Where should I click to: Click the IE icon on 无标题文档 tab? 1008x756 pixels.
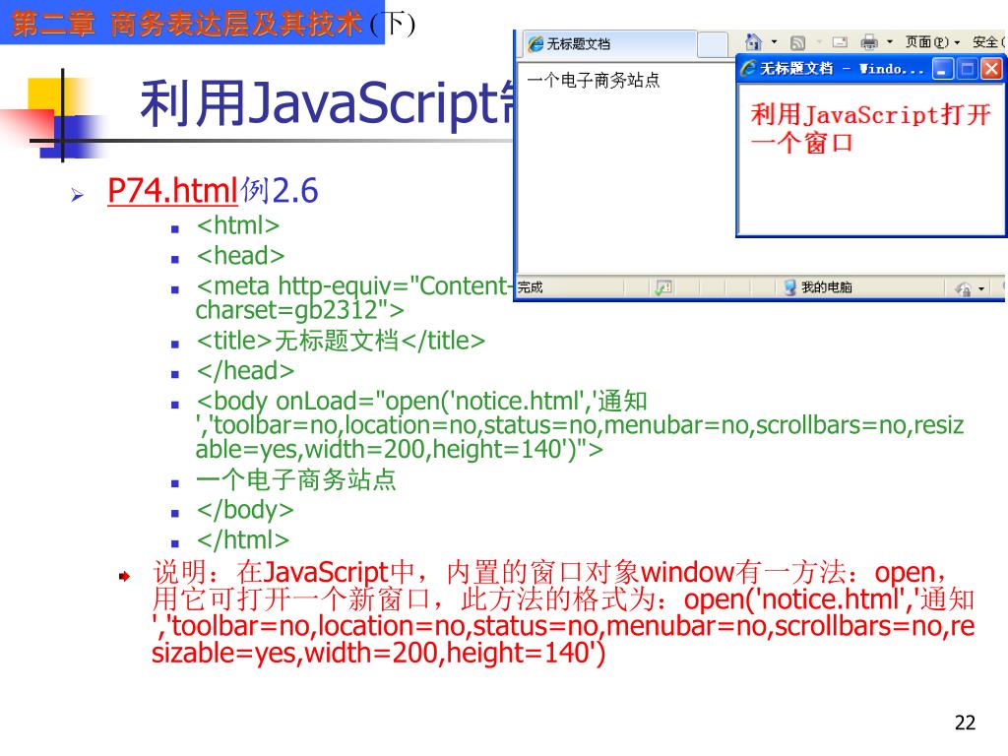pos(535,43)
